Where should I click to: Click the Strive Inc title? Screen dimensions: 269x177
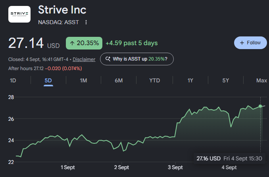(x=62, y=10)
